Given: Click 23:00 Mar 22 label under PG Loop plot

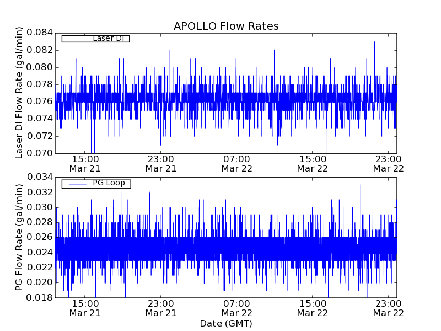Looking at the screenshot, I should tap(389, 308).
